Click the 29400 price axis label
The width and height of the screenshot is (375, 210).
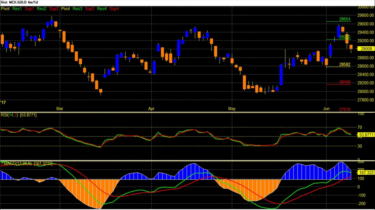tap(366, 32)
